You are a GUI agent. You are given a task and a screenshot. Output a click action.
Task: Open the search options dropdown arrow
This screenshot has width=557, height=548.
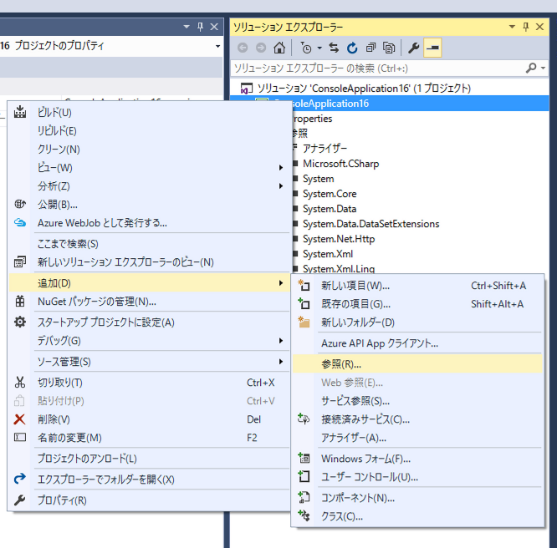click(x=545, y=68)
